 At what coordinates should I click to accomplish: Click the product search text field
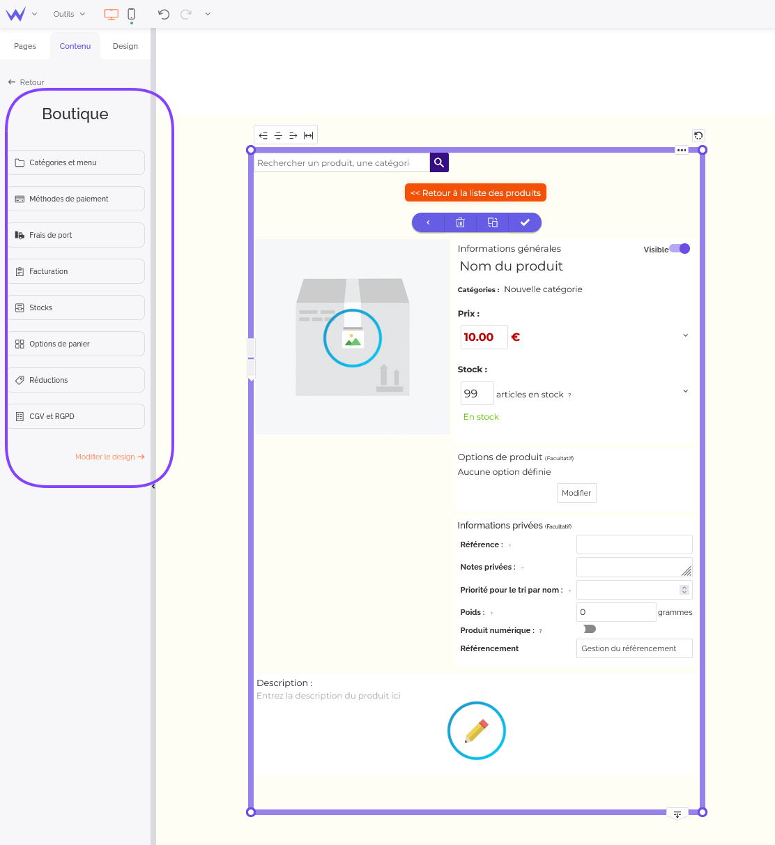[342, 162]
